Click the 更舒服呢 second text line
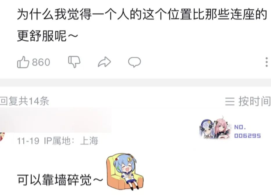The image size is (271, 196). [x=48, y=36]
